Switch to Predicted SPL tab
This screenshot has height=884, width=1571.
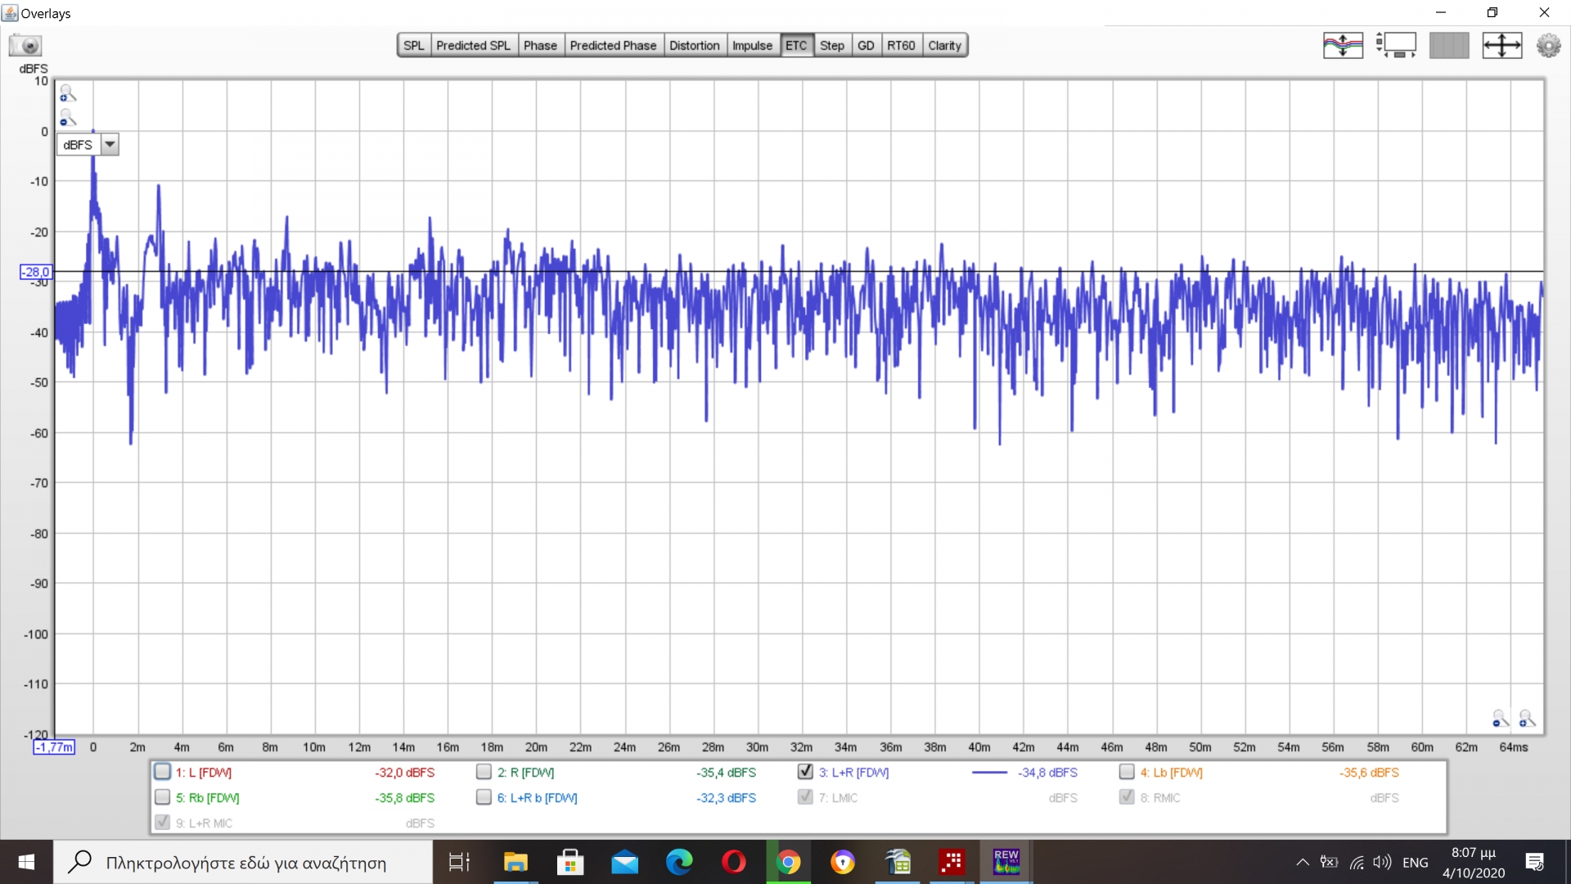tap(473, 46)
